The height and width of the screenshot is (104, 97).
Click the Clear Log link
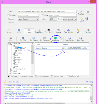pos(89,82)
